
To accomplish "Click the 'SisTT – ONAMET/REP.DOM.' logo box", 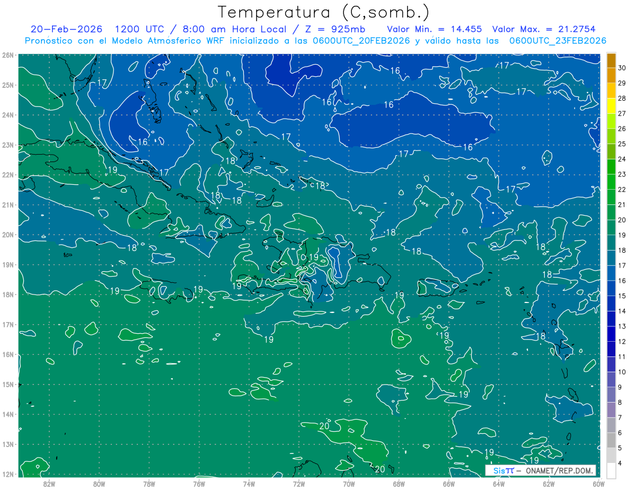I will [541, 470].
